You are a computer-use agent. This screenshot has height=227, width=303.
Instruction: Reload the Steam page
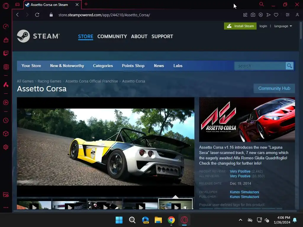(x=37, y=15)
